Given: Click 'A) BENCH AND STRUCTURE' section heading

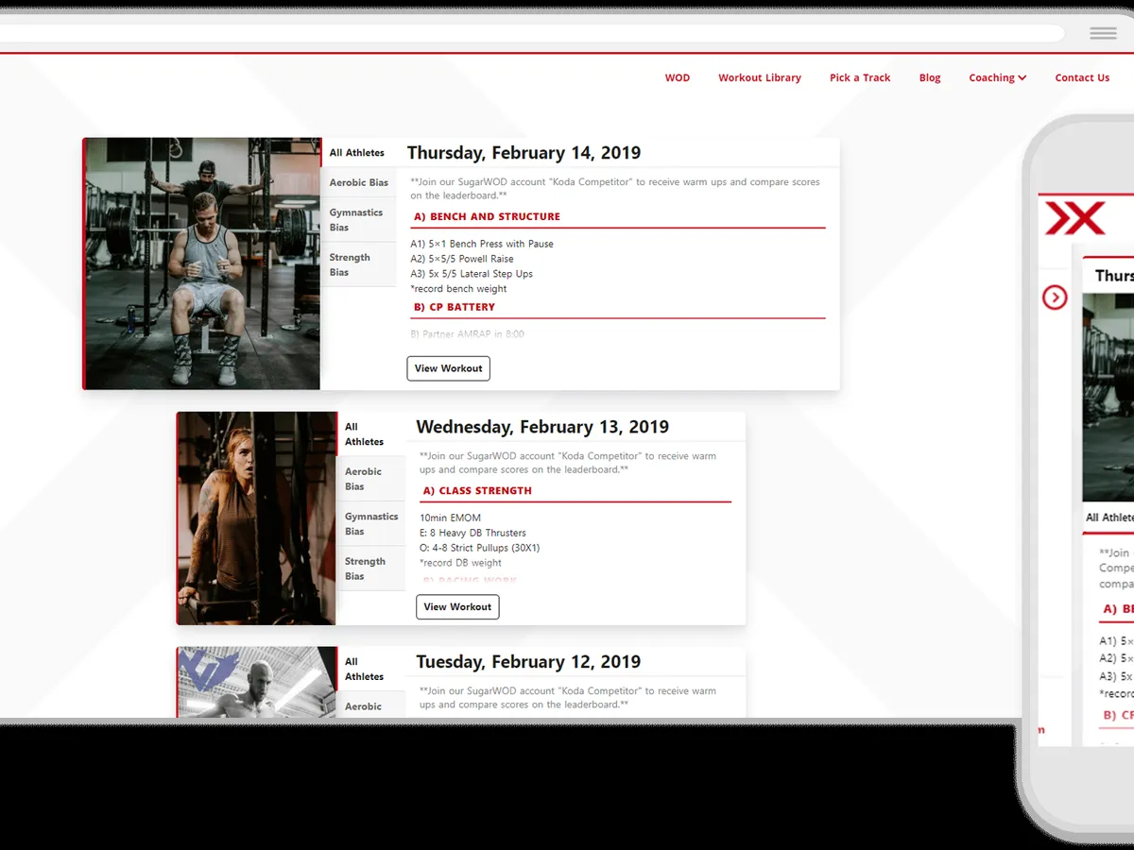Looking at the screenshot, I should tap(487, 216).
